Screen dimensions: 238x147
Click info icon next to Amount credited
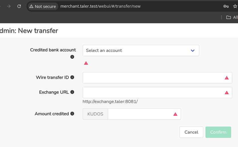tap(72, 114)
